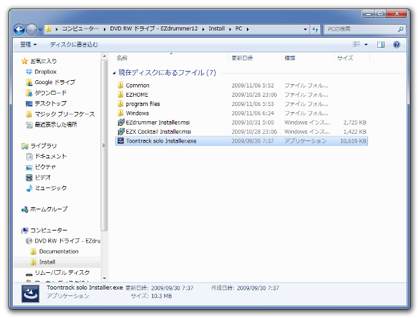Image resolution: width=419 pixels, height=318 pixels.
Task: Click アプリケーション type cell in file list
Action: pyautogui.click(x=305, y=141)
